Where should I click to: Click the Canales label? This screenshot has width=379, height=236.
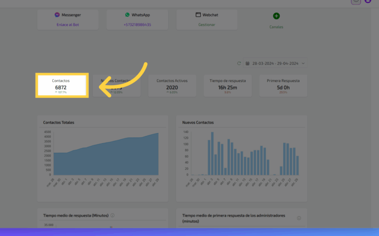pyautogui.click(x=276, y=27)
